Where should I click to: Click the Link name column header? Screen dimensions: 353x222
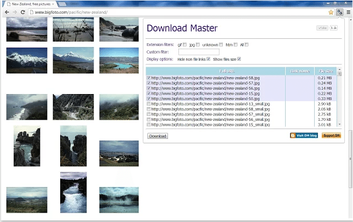coord(300,71)
